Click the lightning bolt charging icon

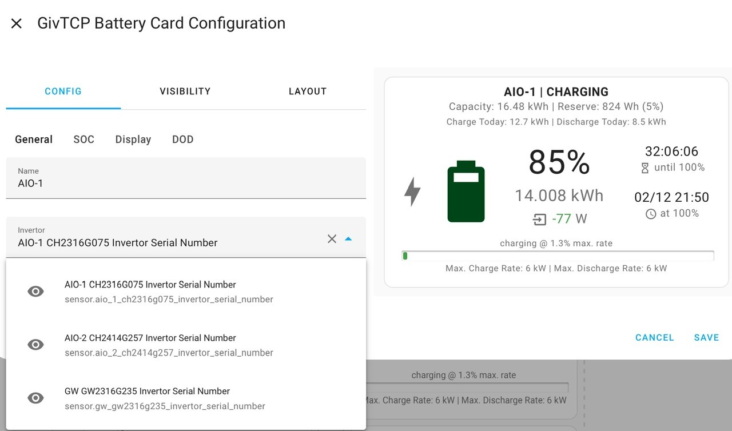[x=412, y=191]
